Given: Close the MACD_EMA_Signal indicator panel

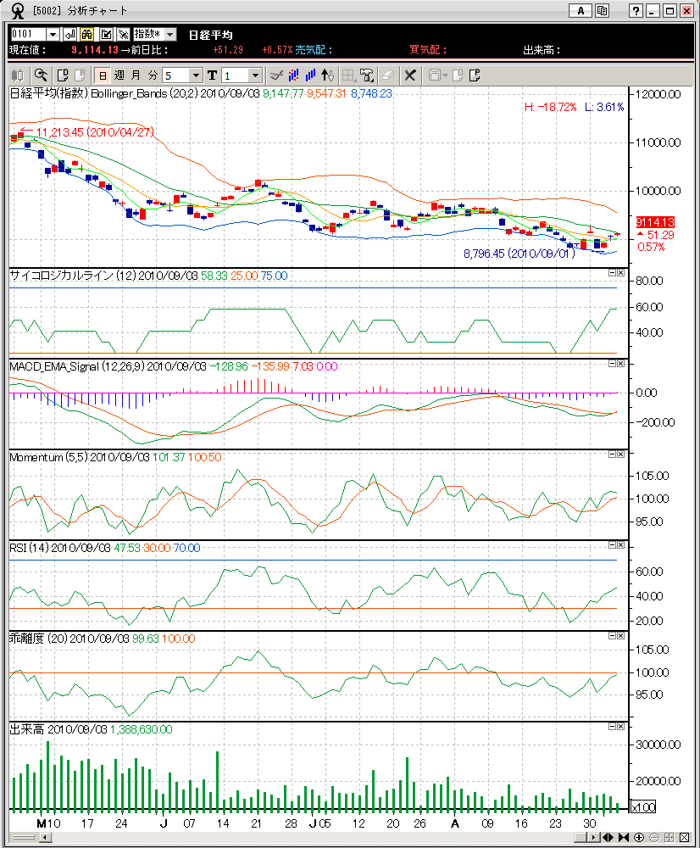Looking at the screenshot, I should [620, 364].
